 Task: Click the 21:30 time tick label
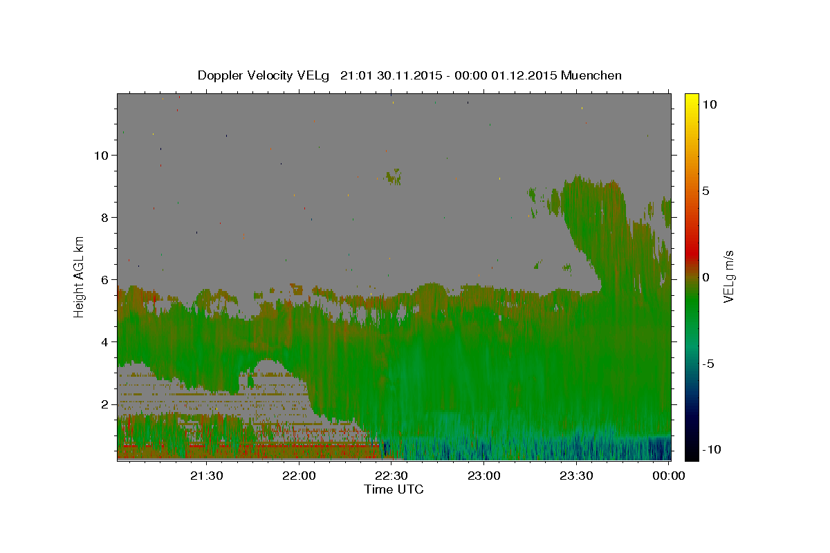[207, 476]
